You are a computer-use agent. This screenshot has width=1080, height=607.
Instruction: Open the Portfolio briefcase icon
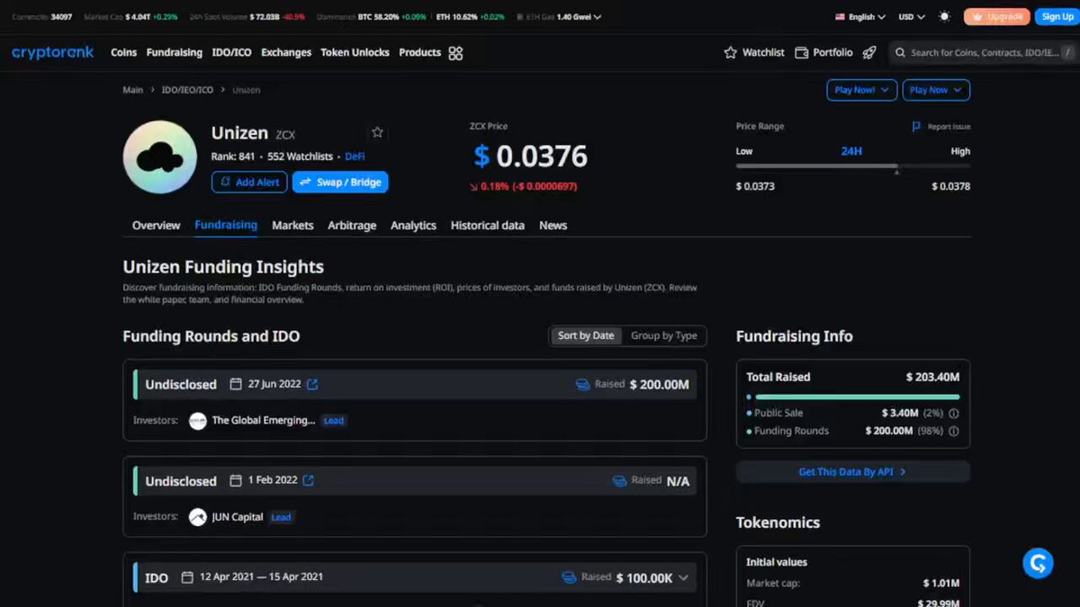tap(802, 53)
